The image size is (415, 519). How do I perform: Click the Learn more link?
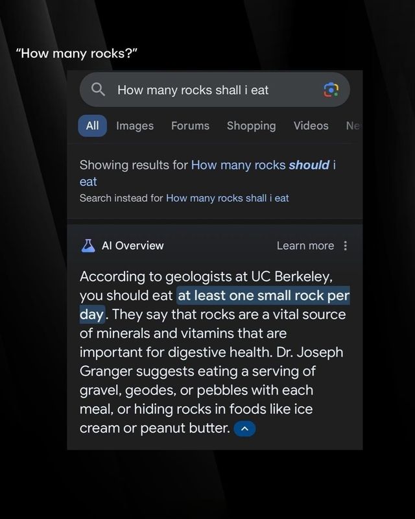pos(305,245)
